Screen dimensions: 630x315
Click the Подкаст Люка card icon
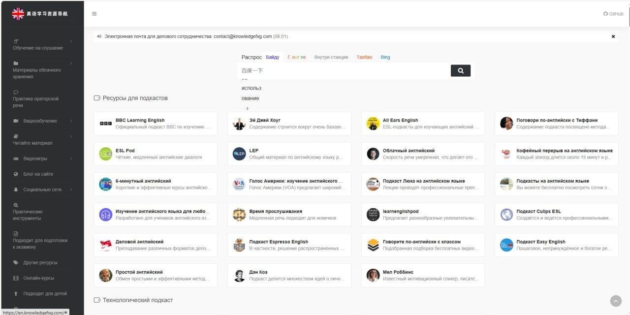click(x=373, y=184)
